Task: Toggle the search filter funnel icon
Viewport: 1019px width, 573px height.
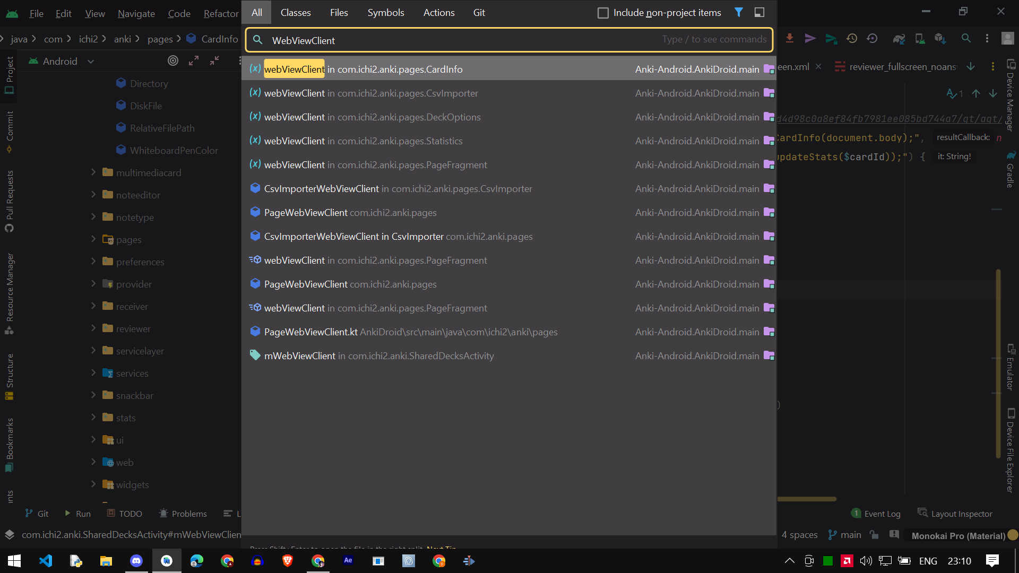Action: pyautogui.click(x=739, y=12)
